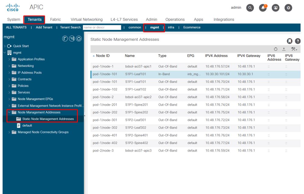Image resolution: width=304 pixels, height=194 pixels.
Task: Select the Ecommerce tenant link
Action: click(192, 27)
